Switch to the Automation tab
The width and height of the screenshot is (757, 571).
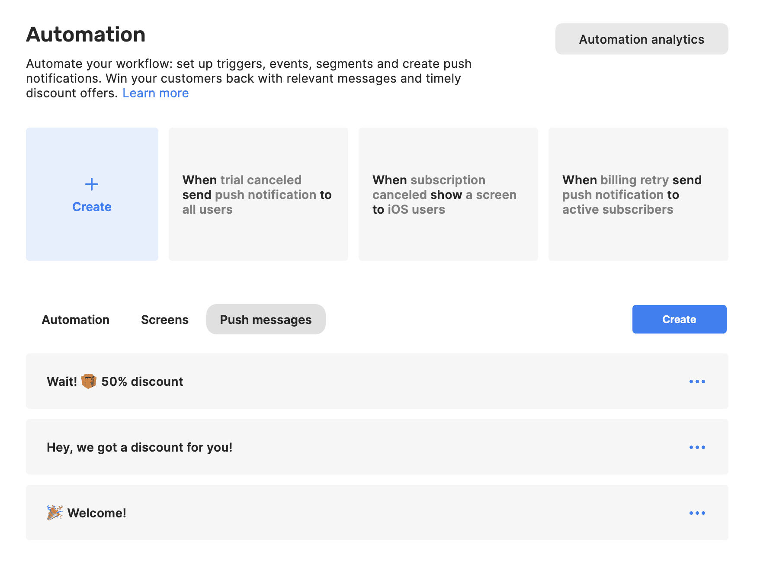point(75,319)
